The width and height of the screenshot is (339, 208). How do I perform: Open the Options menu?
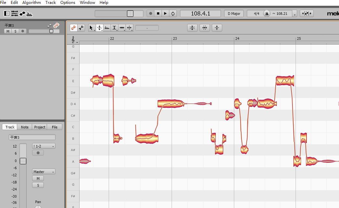coord(68,3)
